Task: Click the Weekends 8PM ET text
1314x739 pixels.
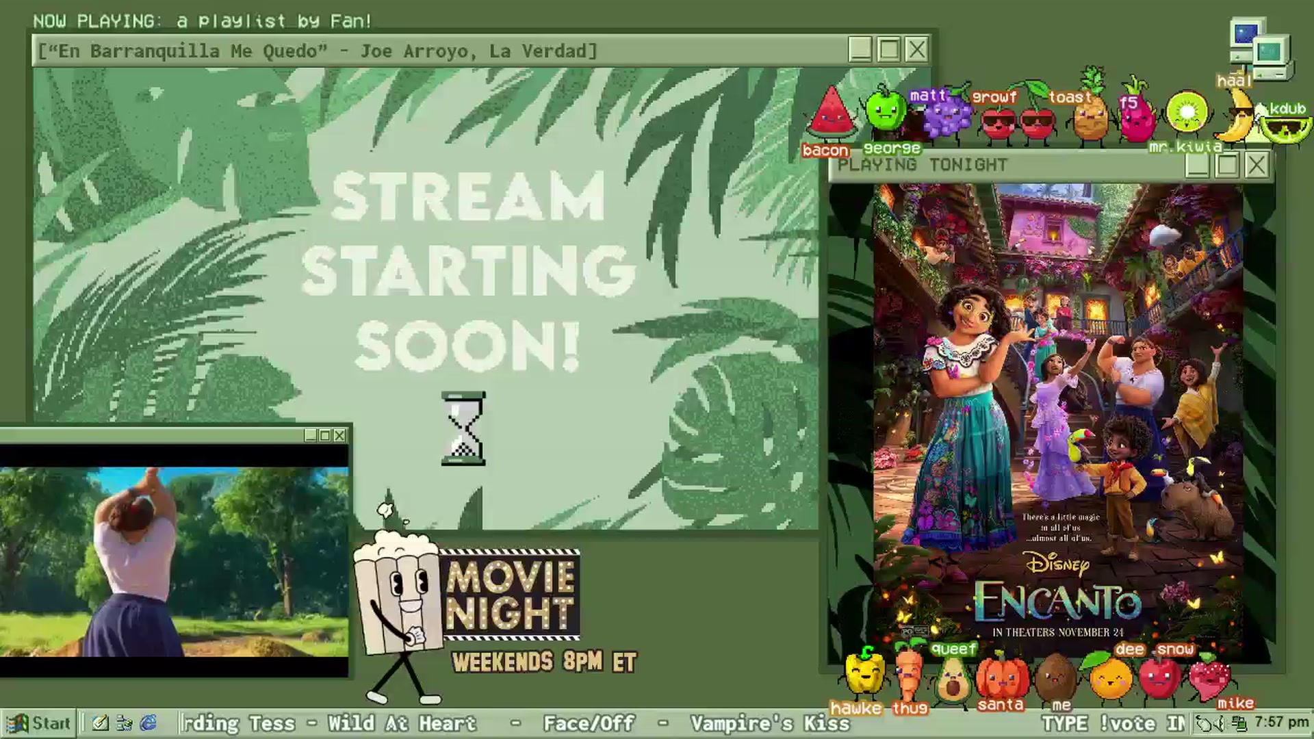Action: pyautogui.click(x=545, y=662)
